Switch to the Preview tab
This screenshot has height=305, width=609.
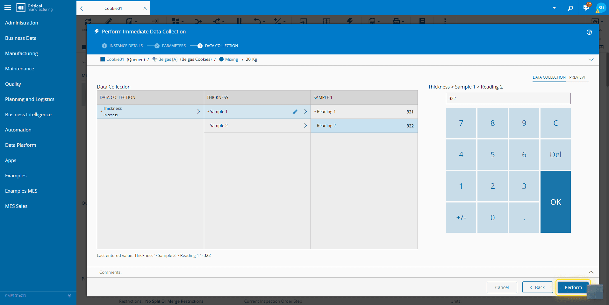pos(577,77)
